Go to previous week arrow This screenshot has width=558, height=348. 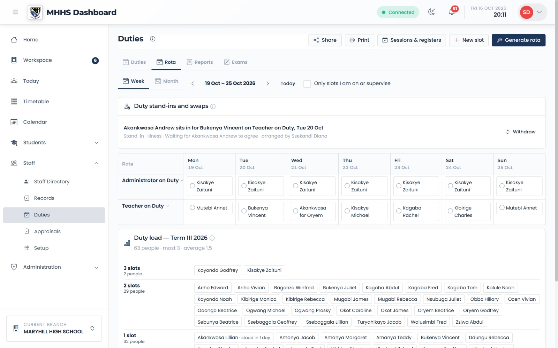[193, 84]
